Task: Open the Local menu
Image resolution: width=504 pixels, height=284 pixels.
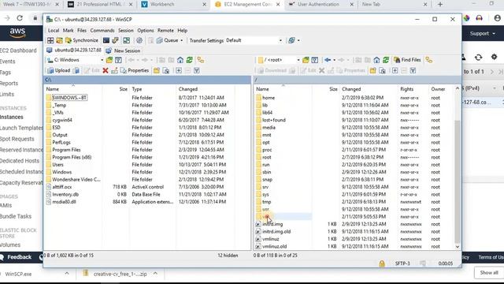Action: 54,30
